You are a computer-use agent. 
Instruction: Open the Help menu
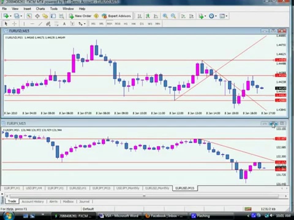[x=82, y=9]
